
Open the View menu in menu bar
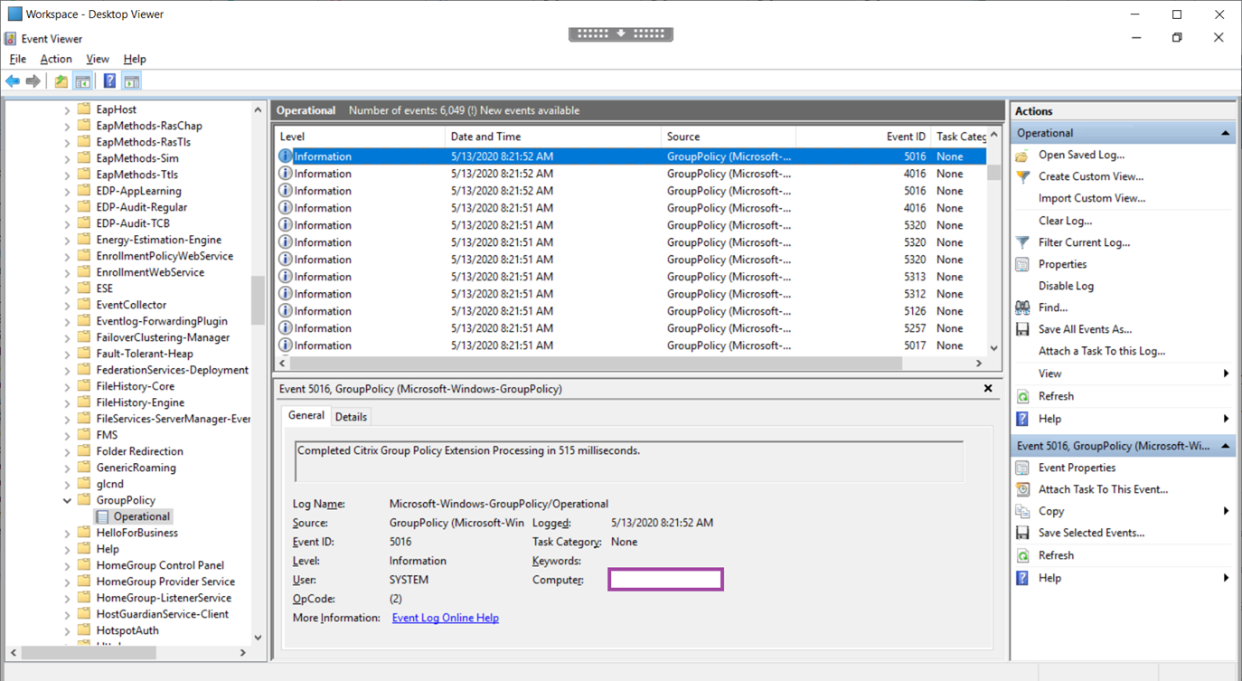(x=98, y=59)
